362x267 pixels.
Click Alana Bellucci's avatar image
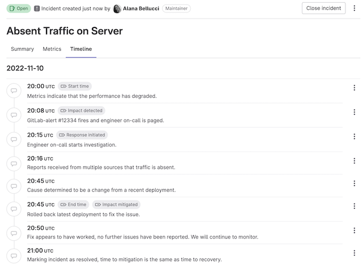point(117,9)
